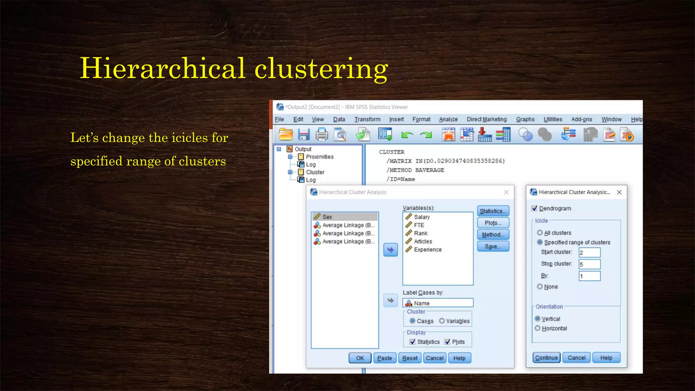
Task: Select the Salary variable in the list
Action: [438, 217]
